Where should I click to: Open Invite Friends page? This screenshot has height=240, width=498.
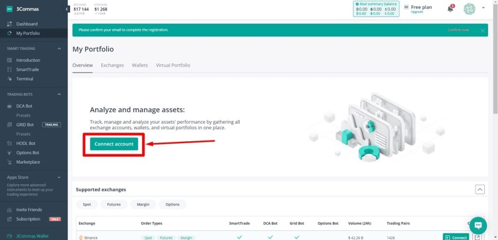pyautogui.click(x=29, y=209)
